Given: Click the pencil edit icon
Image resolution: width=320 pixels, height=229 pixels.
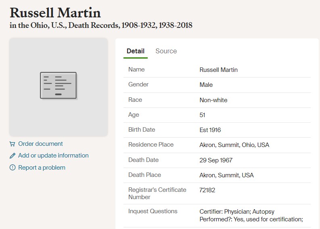Looking at the screenshot, I should tap(13, 155).
